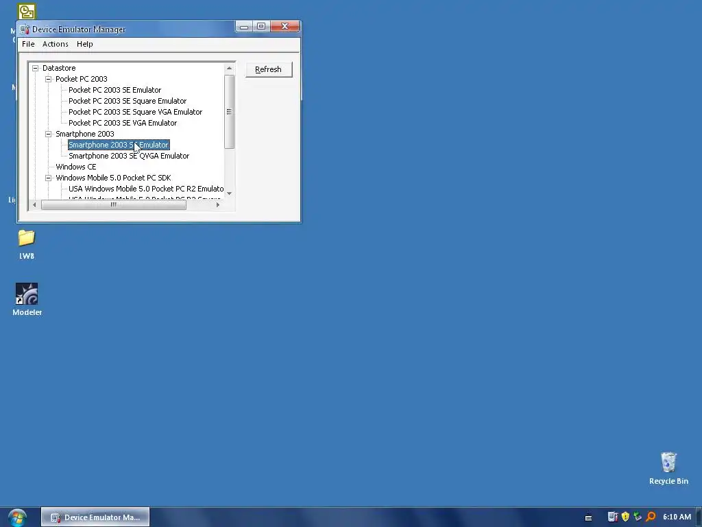The height and width of the screenshot is (527, 702).
Task: Maximize the Device Emulator Manager window
Action: [x=261, y=27]
